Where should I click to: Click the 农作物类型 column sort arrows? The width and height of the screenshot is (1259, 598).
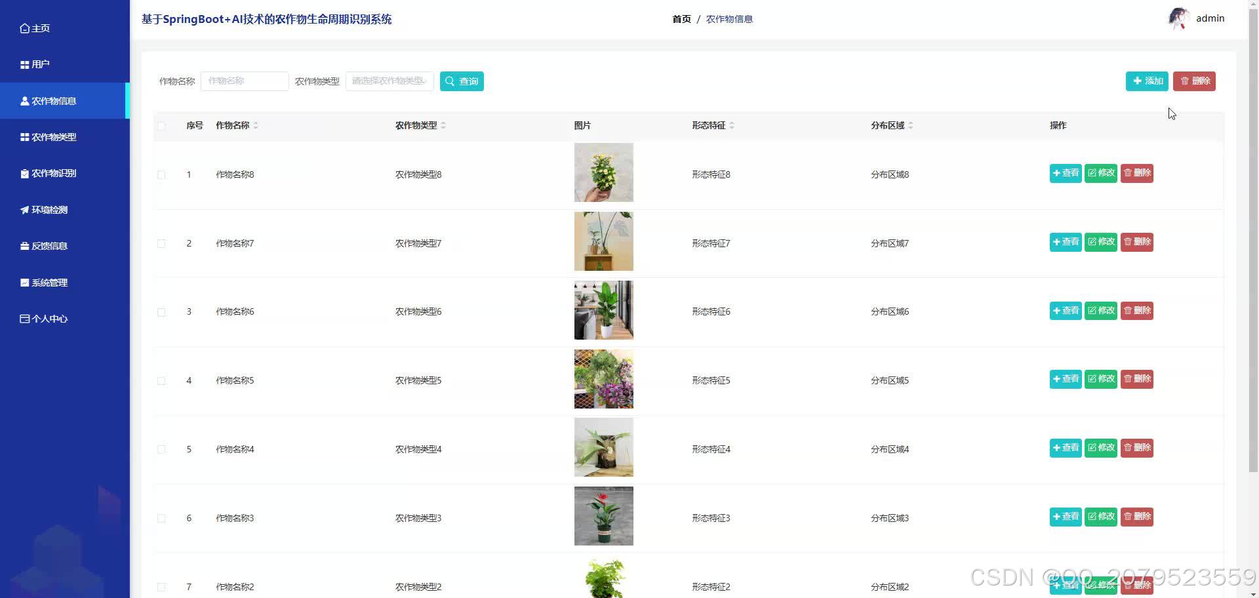[x=444, y=125]
